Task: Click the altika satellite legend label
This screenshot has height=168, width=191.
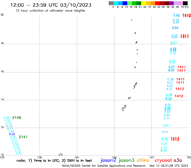Action: coord(143,160)
